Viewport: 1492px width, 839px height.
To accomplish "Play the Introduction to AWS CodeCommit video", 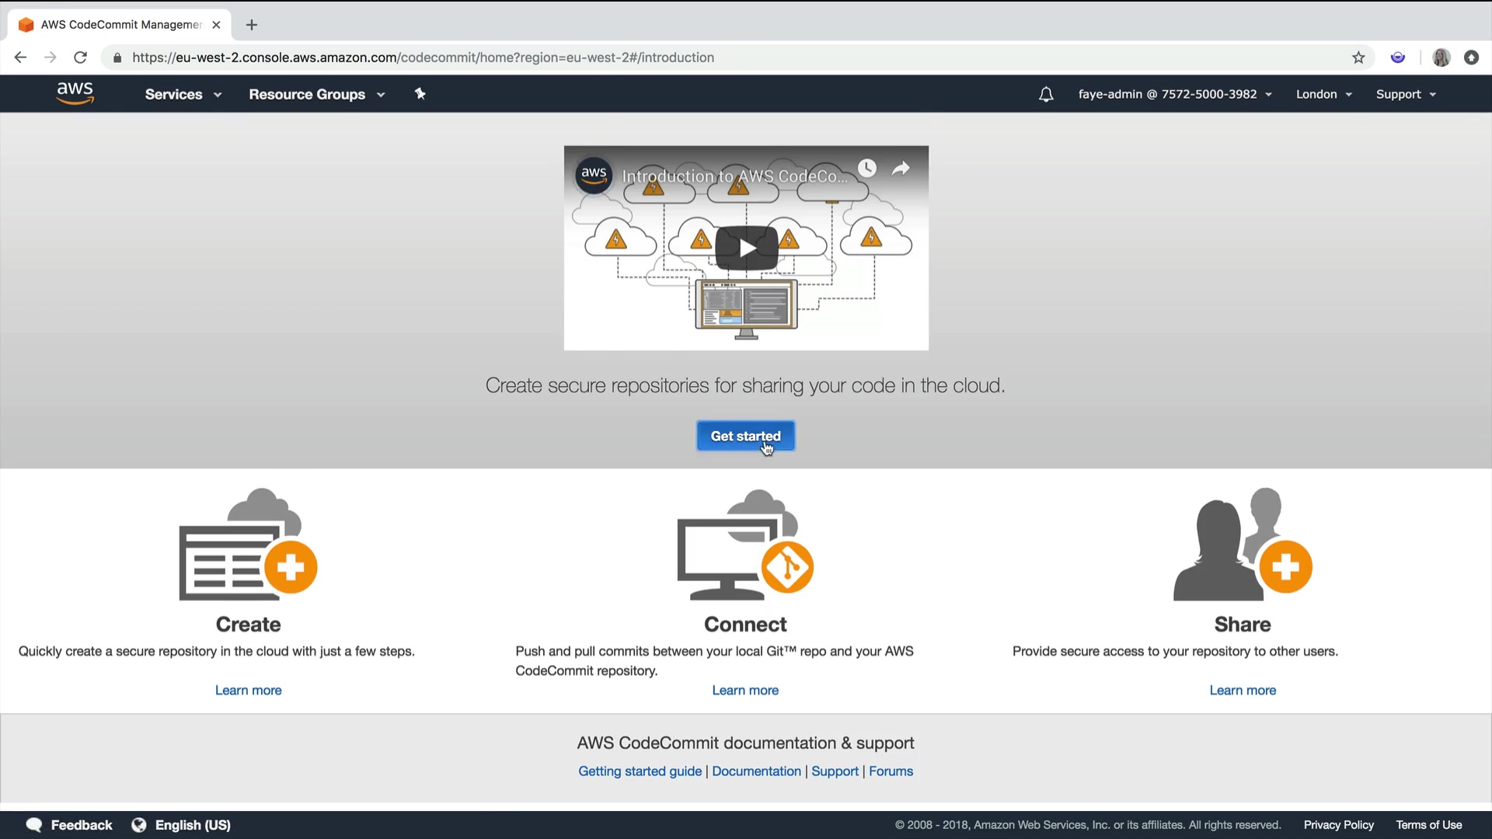I will [746, 248].
